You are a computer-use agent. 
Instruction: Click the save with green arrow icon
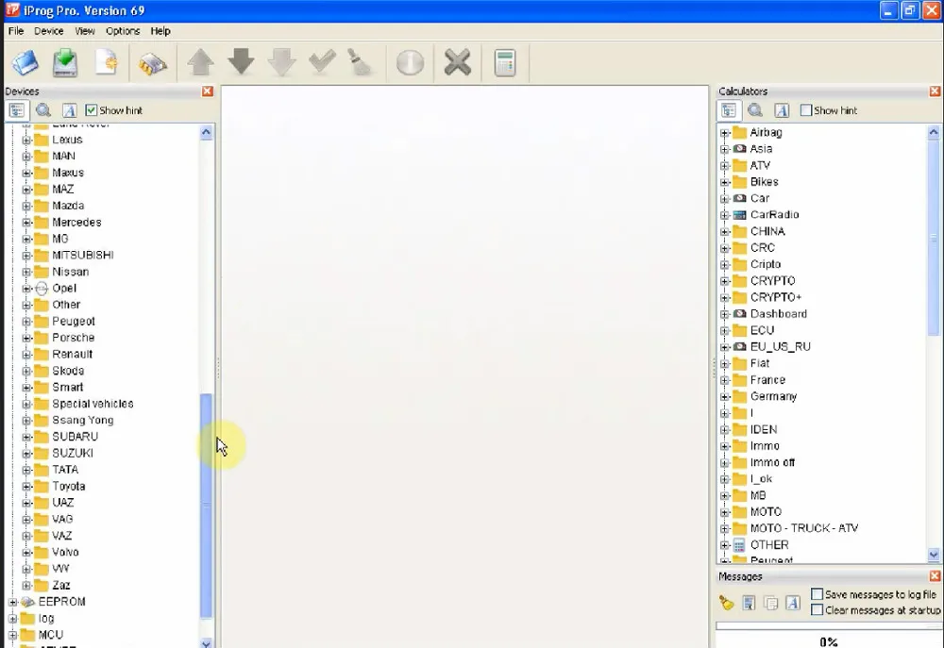[65, 62]
